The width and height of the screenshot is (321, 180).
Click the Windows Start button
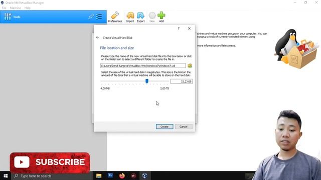[x=6, y=175]
